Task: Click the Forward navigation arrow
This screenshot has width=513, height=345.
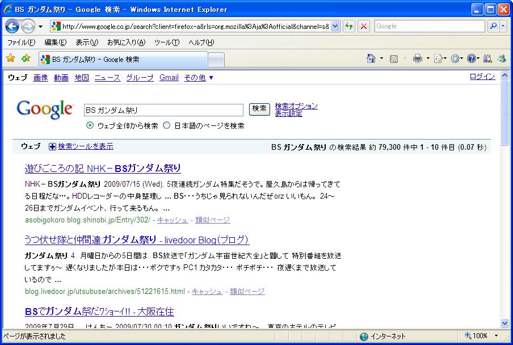Action: coord(28,27)
